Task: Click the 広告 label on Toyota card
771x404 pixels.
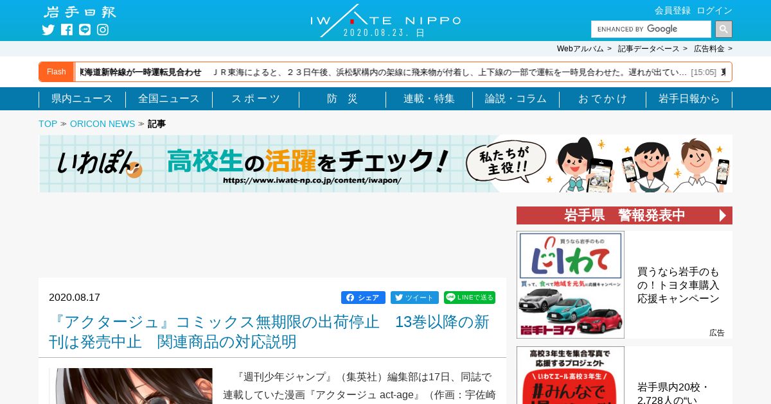Action: 717,333
